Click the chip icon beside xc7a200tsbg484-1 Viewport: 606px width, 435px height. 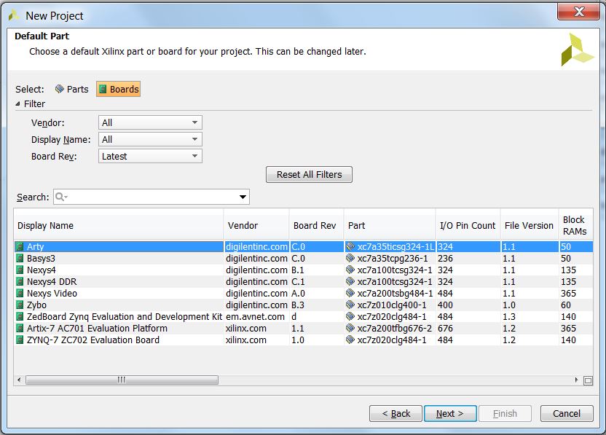point(350,293)
